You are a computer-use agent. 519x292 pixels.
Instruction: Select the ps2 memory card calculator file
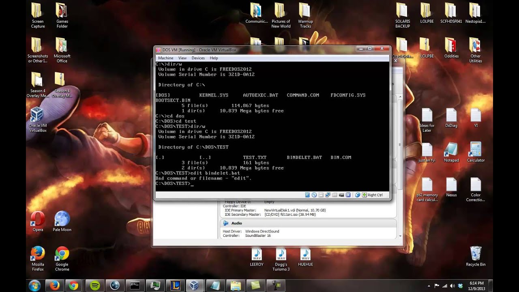(x=427, y=189)
